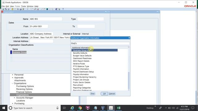
Task: Click the Edit Field toolbar icon
Action: (41, 9)
